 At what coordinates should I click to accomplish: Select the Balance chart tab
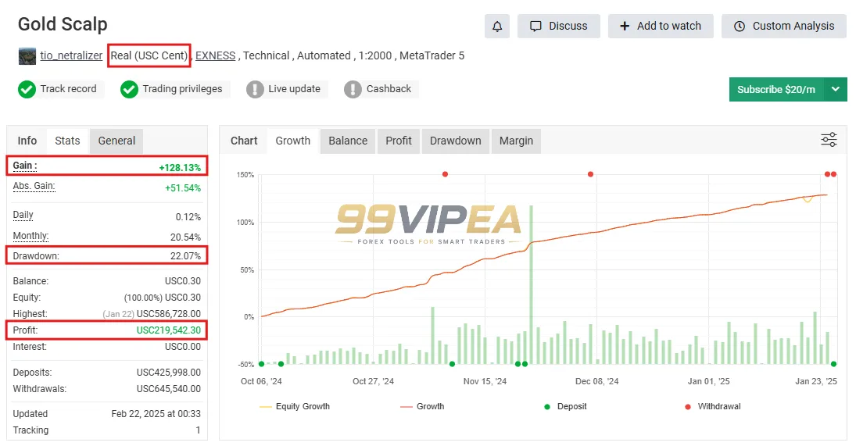pyautogui.click(x=348, y=141)
